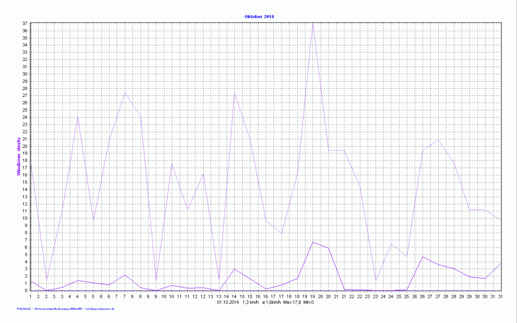
Task: Click the y-axis value 37
Action: pyautogui.click(x=25, y=23)
